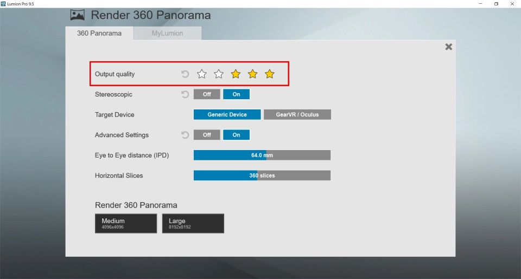Render Large 8192x8192 panorama
Screen dimensions: 521x279
193,223
